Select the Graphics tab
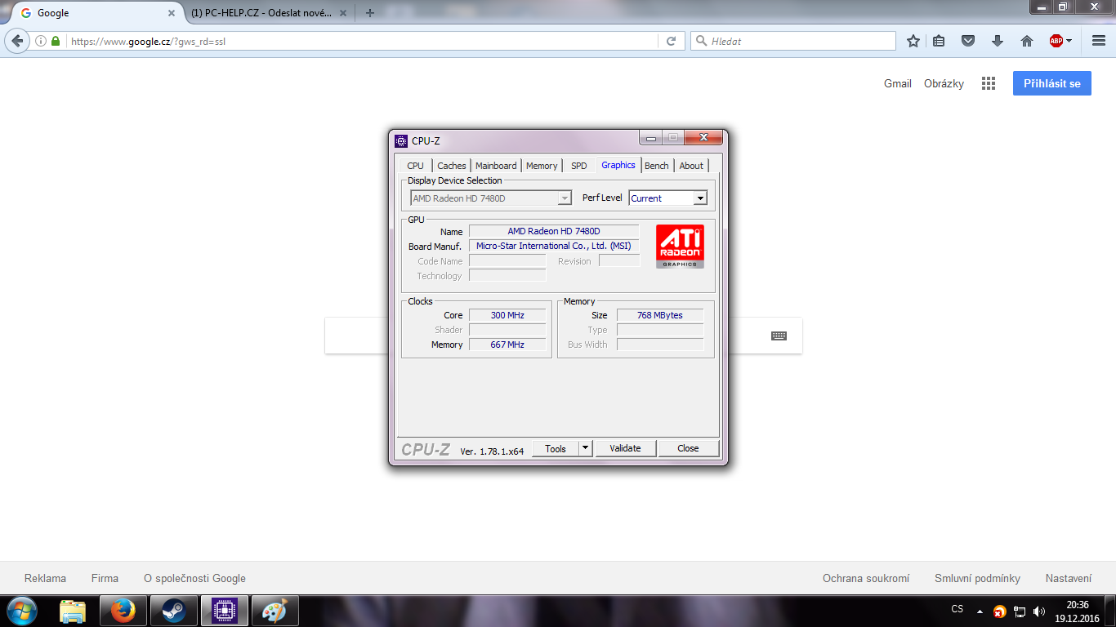Viewport: 1116px width, 627px height. click(x=618, y=165)
